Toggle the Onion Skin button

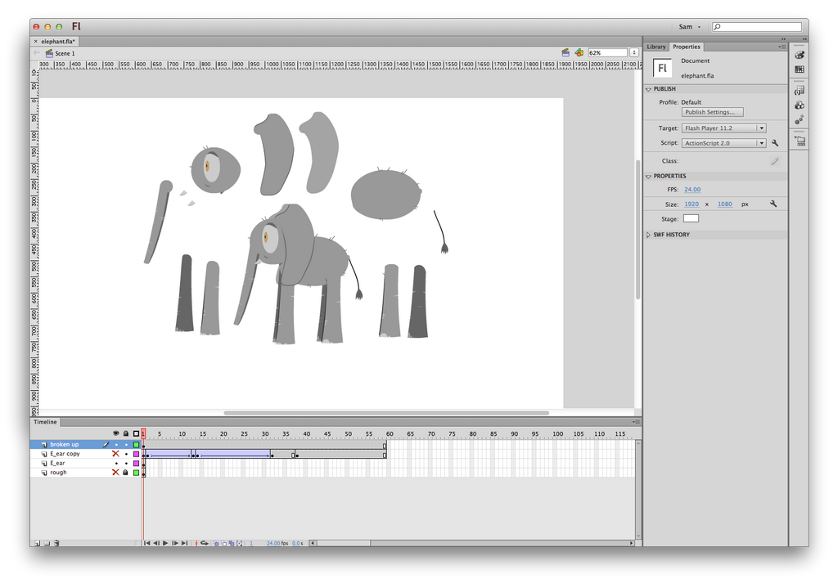pos(216,543)
